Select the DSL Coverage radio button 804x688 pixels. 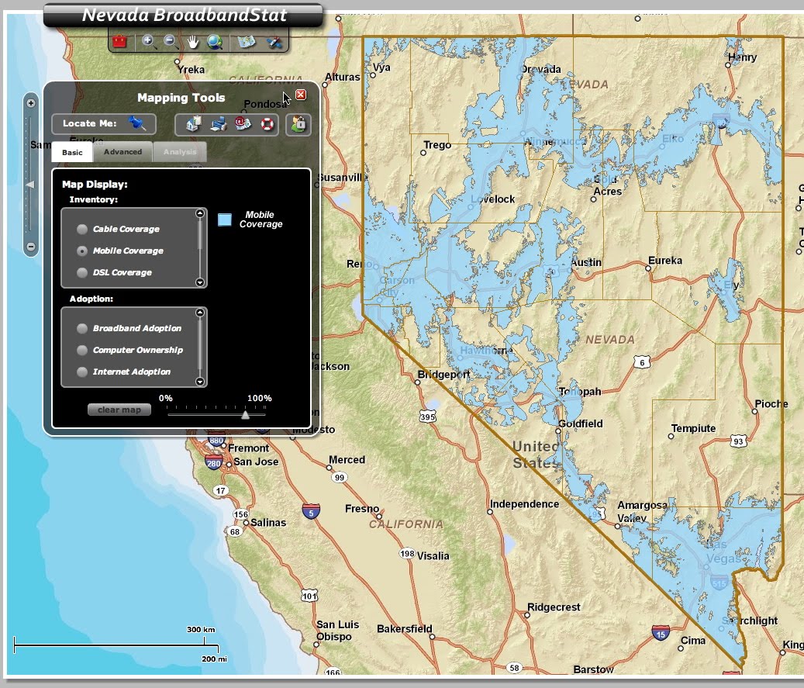coord(82,272)
